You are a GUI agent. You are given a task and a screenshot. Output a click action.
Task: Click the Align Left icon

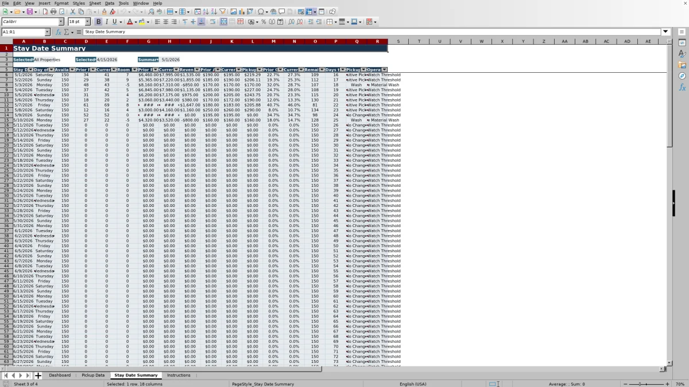[x=157, y=22]
